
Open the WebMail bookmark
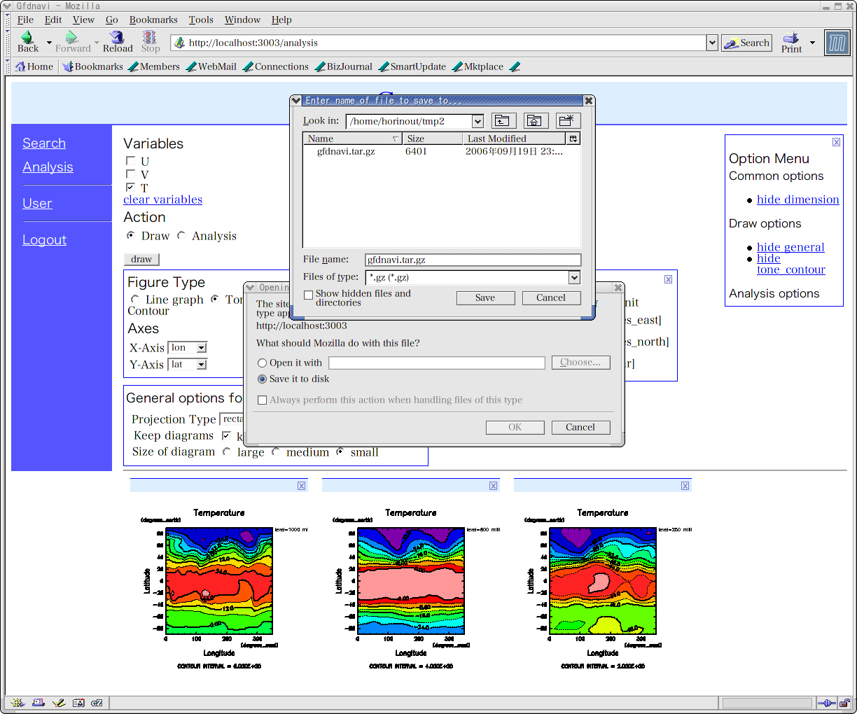pyautogui.click(x=211, y=66)
